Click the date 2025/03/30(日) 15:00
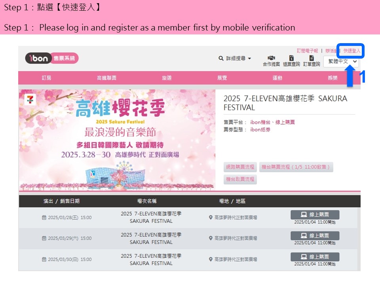Viewport: 380px width, 285px height. click(70, 259)
